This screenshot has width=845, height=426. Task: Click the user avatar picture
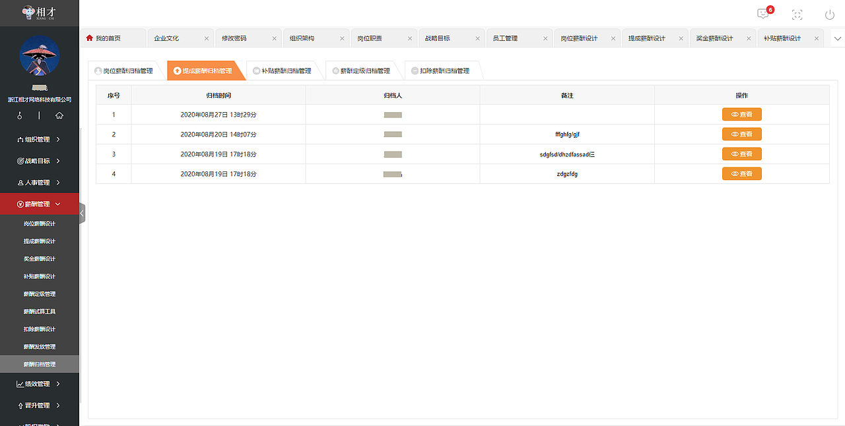coord(40,56)
